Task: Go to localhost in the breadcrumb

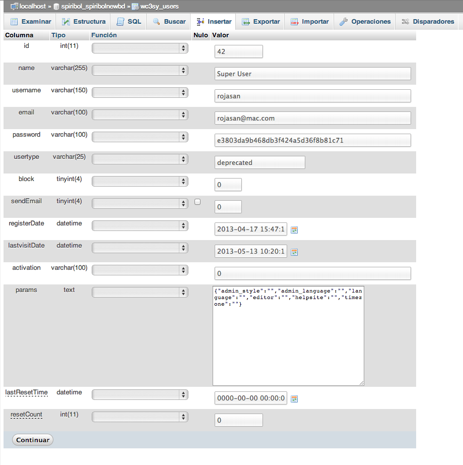Action: coord(33,7)
